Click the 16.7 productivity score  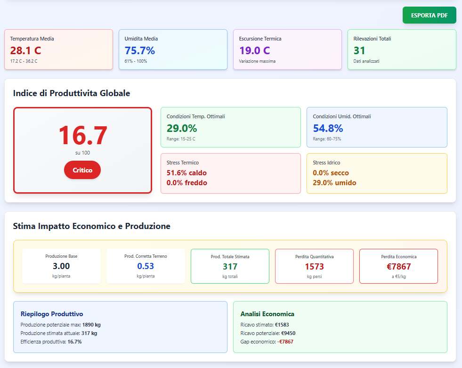[83, 136]
